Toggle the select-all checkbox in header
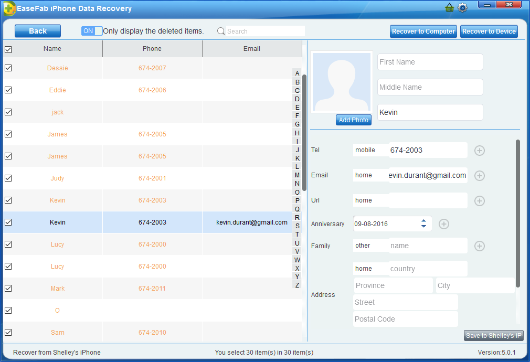Image resolution: width=530 pixels, height=362 pixels. click(x=8, y=49)
